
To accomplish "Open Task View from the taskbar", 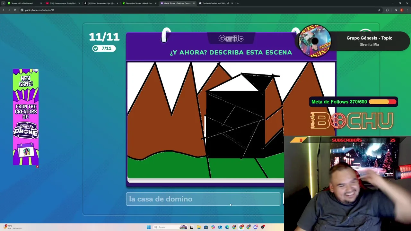I will [x=191, y=227].
